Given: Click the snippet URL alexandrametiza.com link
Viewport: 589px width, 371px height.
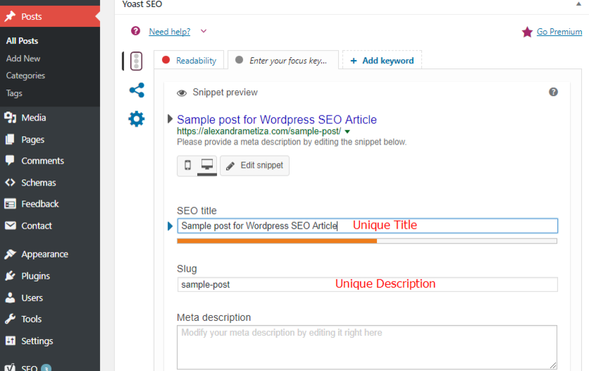Looking at the screenshot, I should pos(259,131).
